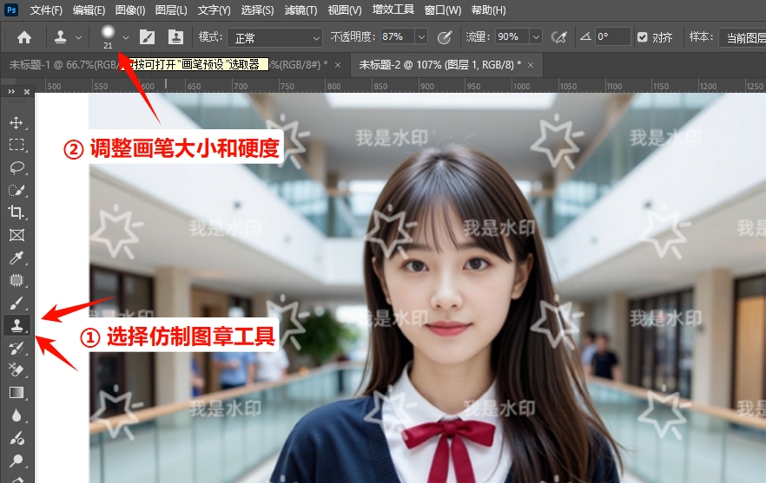The width and height of the screenshot is (766, 483).
Task: Uncheck the 对齐 aligned checkbox
Action: tap(643, 37)
